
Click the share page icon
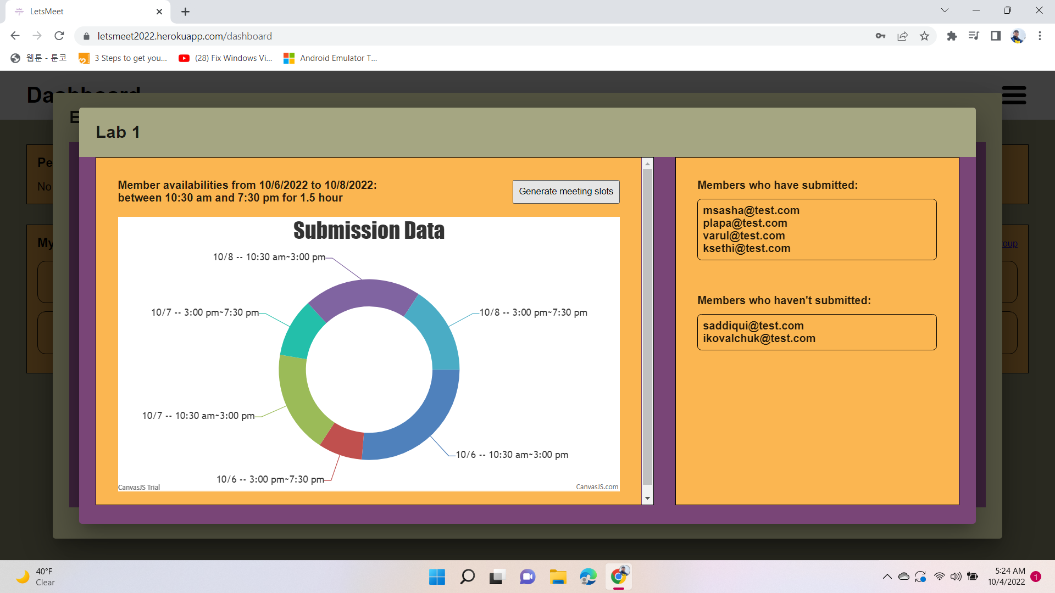(x=902, y=36)
